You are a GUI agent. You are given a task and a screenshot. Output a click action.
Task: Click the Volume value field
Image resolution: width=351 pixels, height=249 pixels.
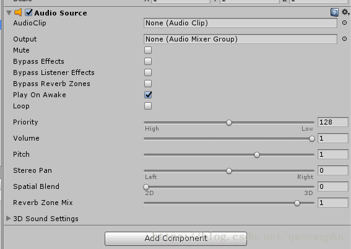coord(333,138)
